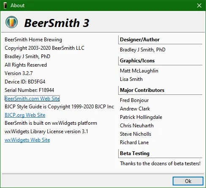Image resolution: width=206 pixels, height=188 pixels.
Task: Click Copyright 2003-2020 BeerSmith LLC line
Action: pyautogui.click(x=44, y=48)
